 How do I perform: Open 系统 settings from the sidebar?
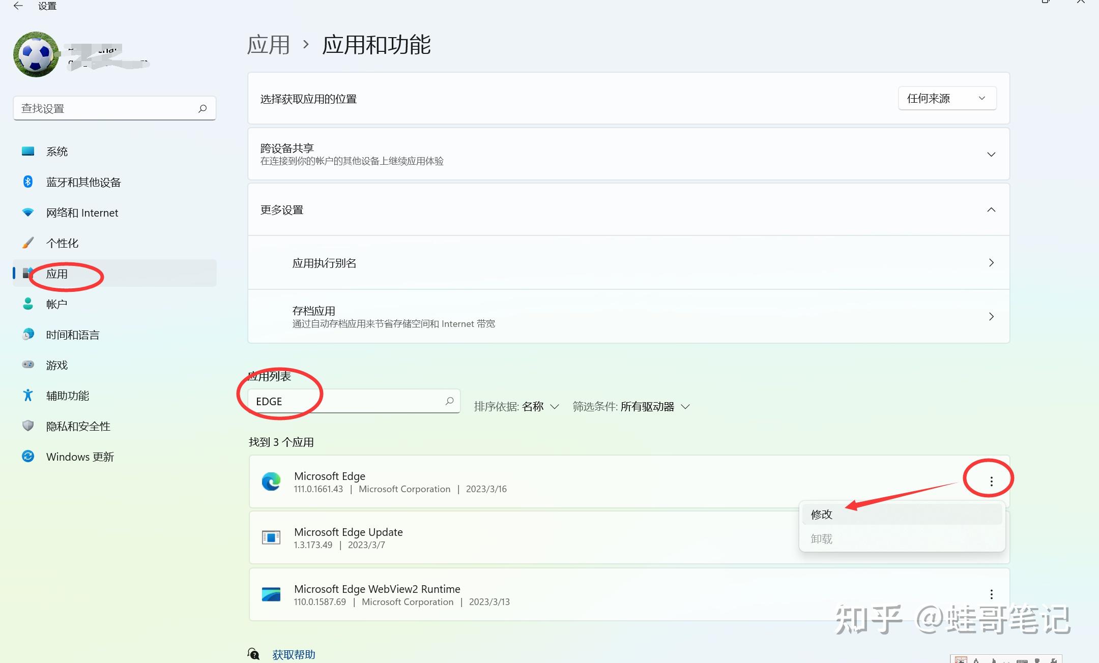click(x=57, y=151)
